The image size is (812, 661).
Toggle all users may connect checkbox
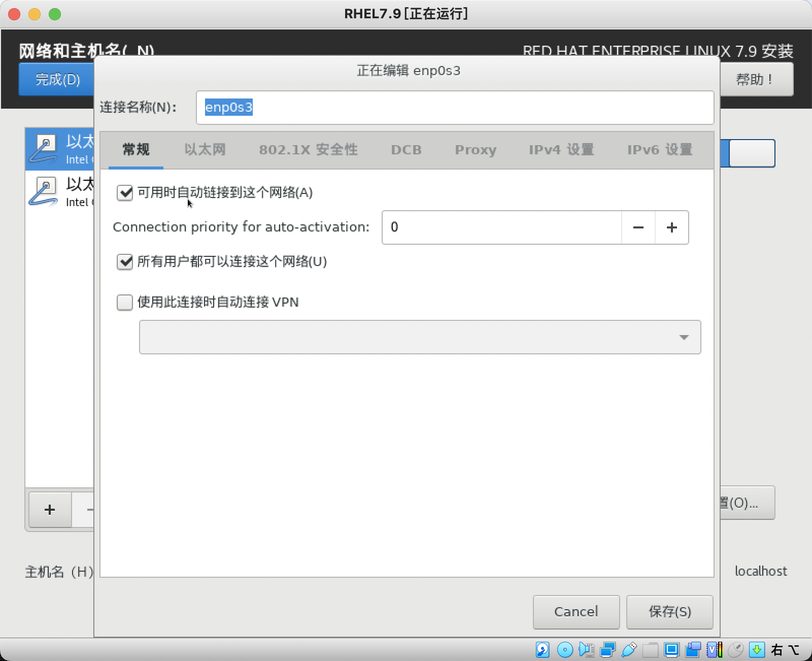(125, 261)
